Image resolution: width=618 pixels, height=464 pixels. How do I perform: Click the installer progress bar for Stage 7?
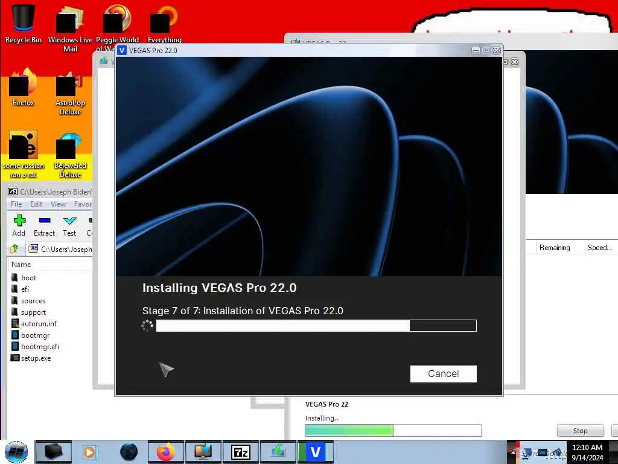point(316,326)
